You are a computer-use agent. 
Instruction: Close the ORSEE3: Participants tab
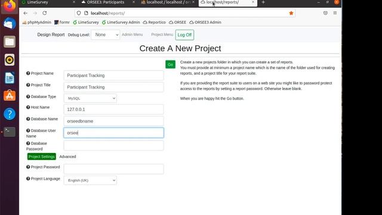tap(134, 2)
